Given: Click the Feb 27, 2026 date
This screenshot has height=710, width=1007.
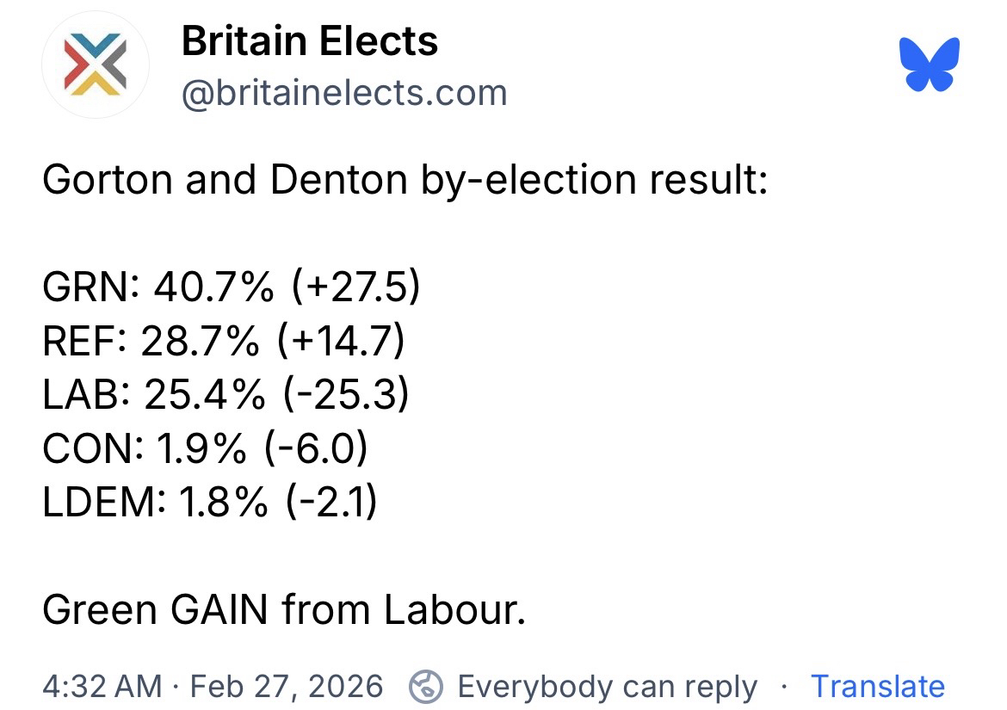Looking at the screenshot, I should click(x=287, y=687).
